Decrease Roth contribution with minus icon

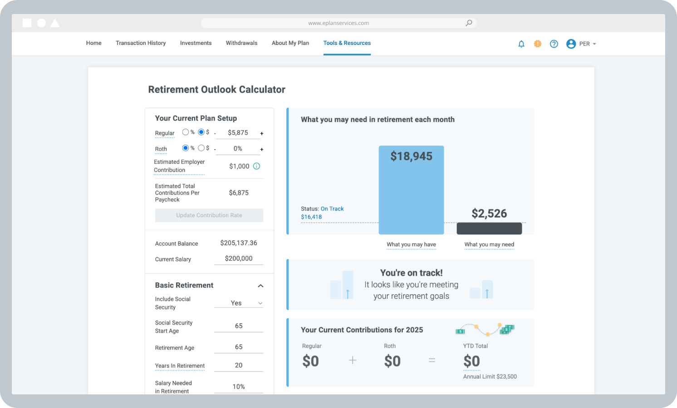click(215, 149)
